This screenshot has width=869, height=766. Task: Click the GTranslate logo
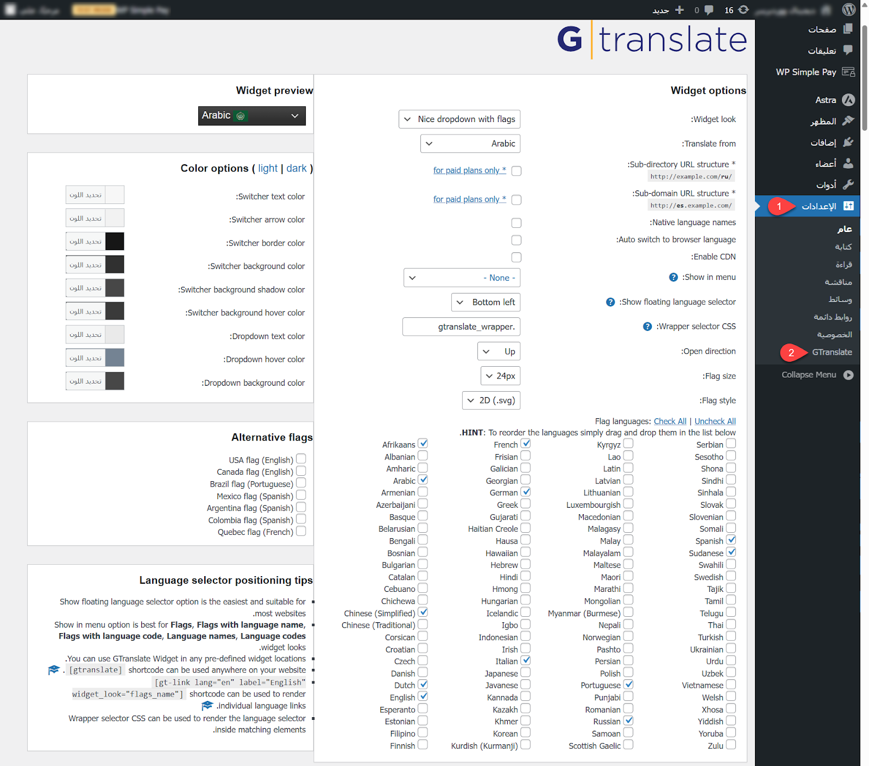[x=652, y=40]
